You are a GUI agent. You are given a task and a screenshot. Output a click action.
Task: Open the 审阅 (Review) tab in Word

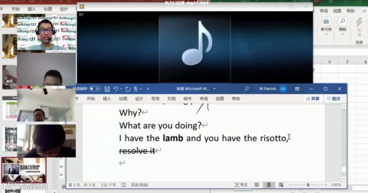pyautogui.click(x=204, y=99)
